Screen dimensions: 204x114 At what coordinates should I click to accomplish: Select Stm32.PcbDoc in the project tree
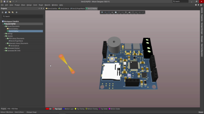point(13,31)
